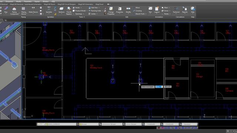Switch to MagiCAD Room ribbon tab
The height and width of the screenshot is (133, 237).
click(x=49, y=4)
